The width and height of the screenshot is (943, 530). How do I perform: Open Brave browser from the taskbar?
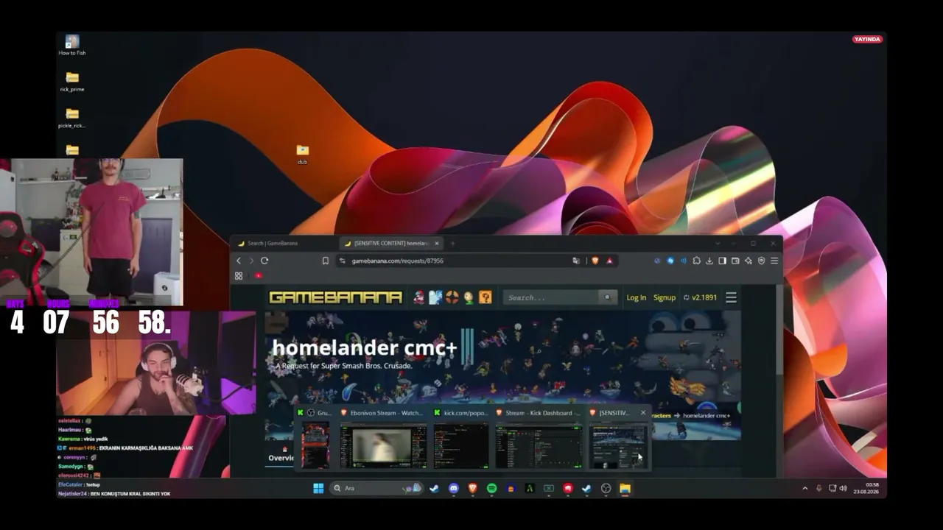[x=473, y=488]
